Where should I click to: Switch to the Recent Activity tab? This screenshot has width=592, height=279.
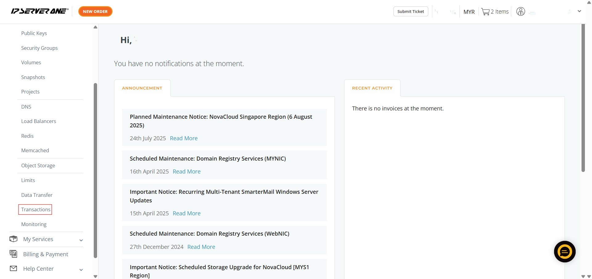(x=372, y=88)
